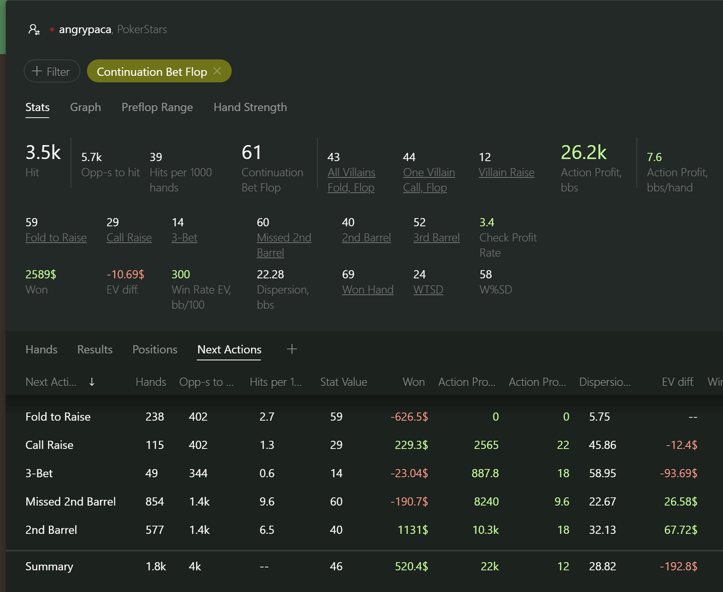The width and height of the screenshot is (723, 592).
Task: Select the 2nd Barrel table row
Action: click(364, 530)
